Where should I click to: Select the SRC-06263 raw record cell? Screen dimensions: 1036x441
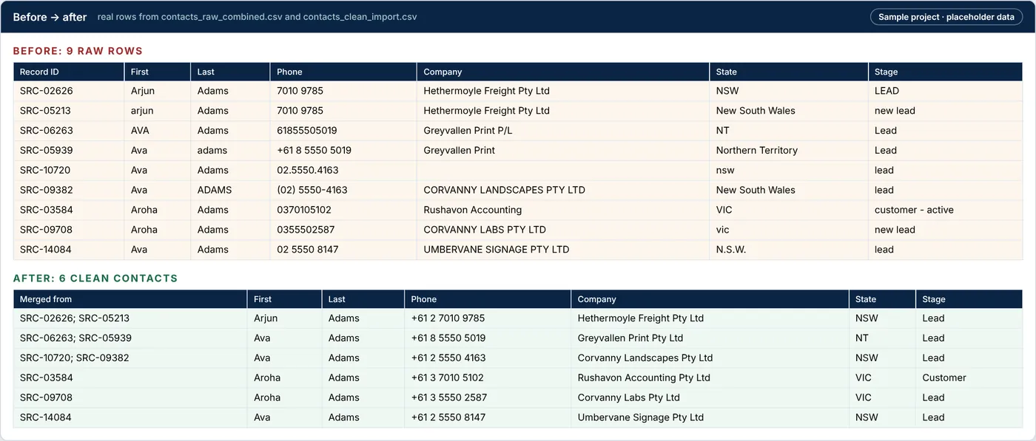69,131
